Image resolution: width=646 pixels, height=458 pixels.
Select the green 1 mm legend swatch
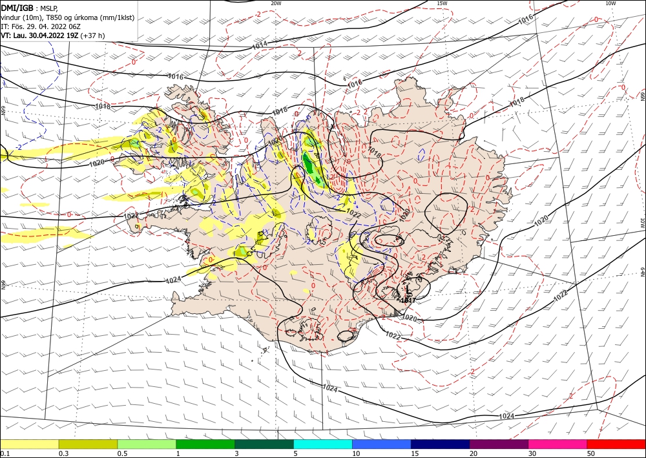point(205,444)
